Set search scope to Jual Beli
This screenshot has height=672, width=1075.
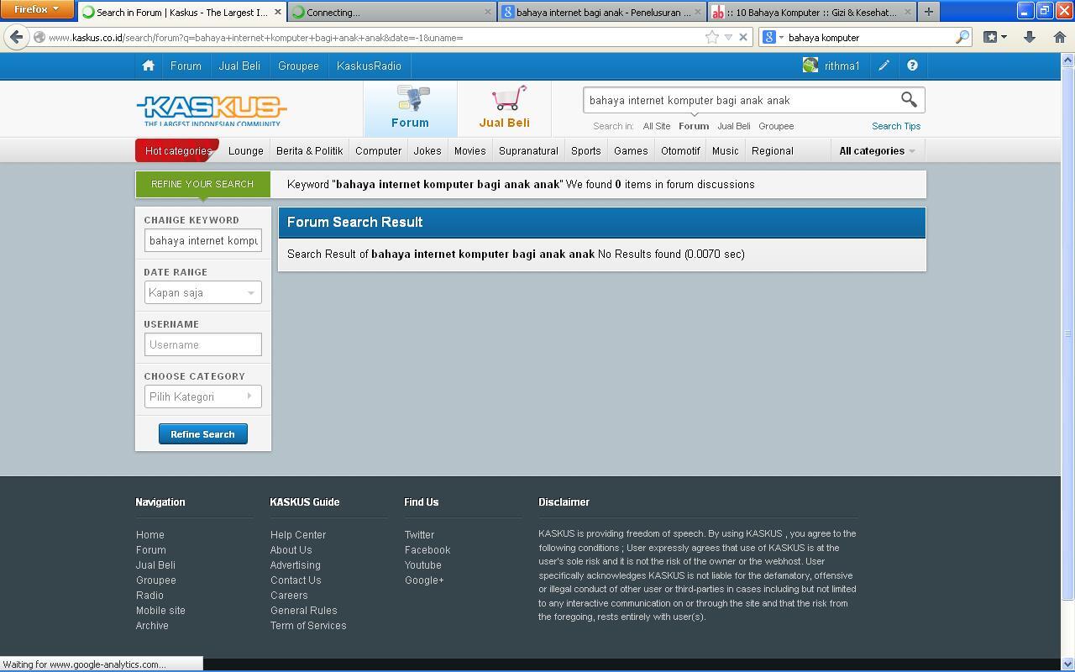pyautogui.click(x=734, y=126)
